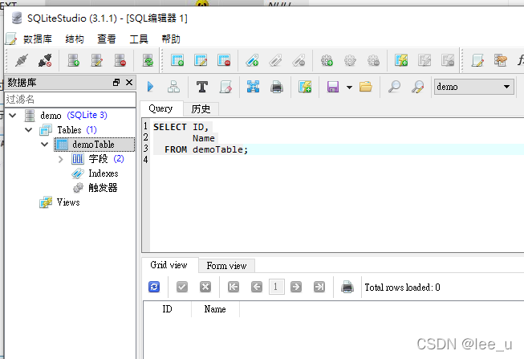Viewport: 524px width, 359px height.
Task: Create an index icon
Action: [252, 60]
